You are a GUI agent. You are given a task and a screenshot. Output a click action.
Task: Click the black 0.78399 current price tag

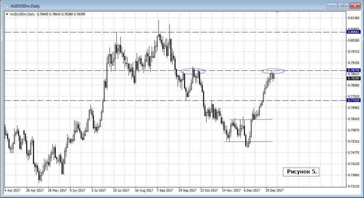click(x=354, y=78)
